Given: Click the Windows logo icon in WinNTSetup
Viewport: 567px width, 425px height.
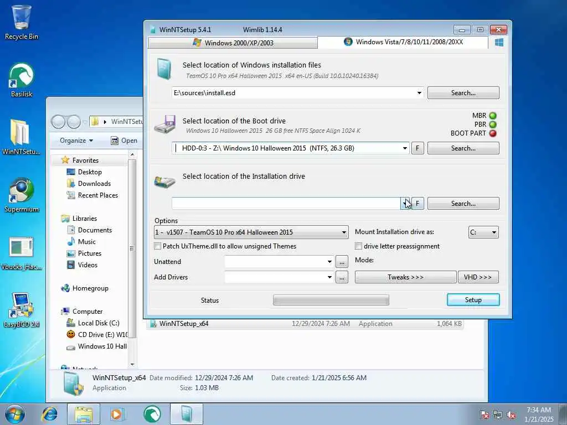Looking at the screenshot, I should (499, 43).
